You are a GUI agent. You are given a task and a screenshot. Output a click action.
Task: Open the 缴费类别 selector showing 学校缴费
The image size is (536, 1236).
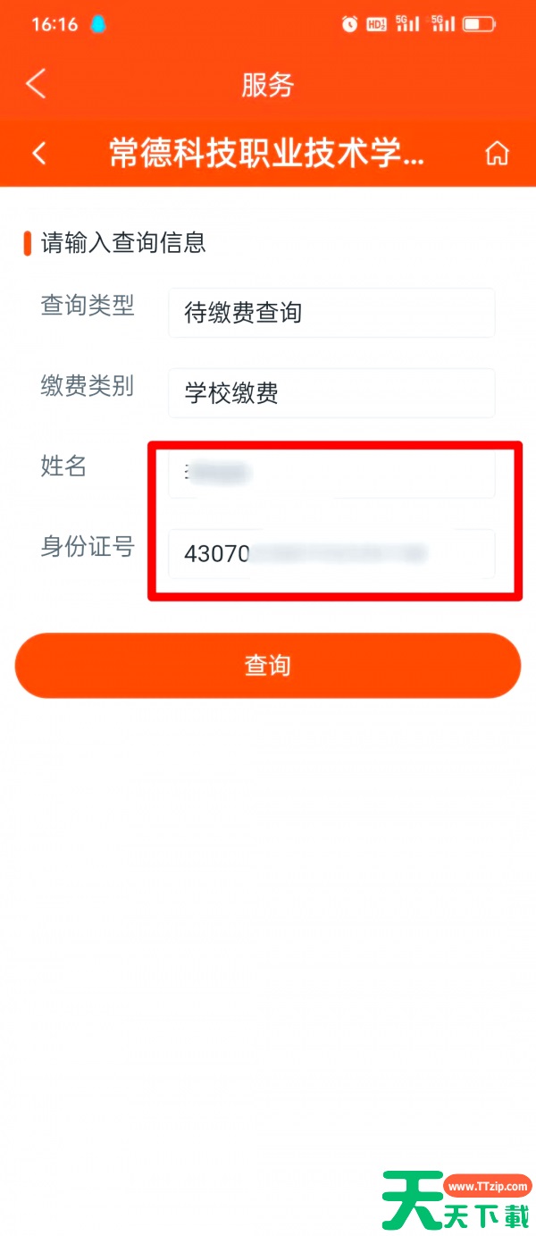pyautogui.click(x=331, y=393)
